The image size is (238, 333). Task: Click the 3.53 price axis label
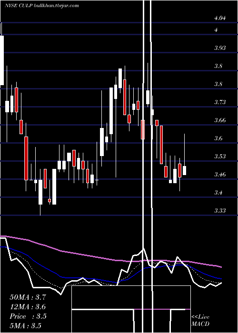click(x=220, y=157)
